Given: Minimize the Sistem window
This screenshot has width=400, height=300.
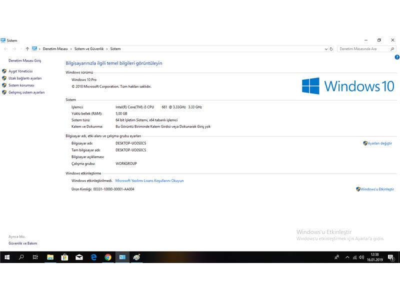Looking at the screenshot, I should click(366, 40).
